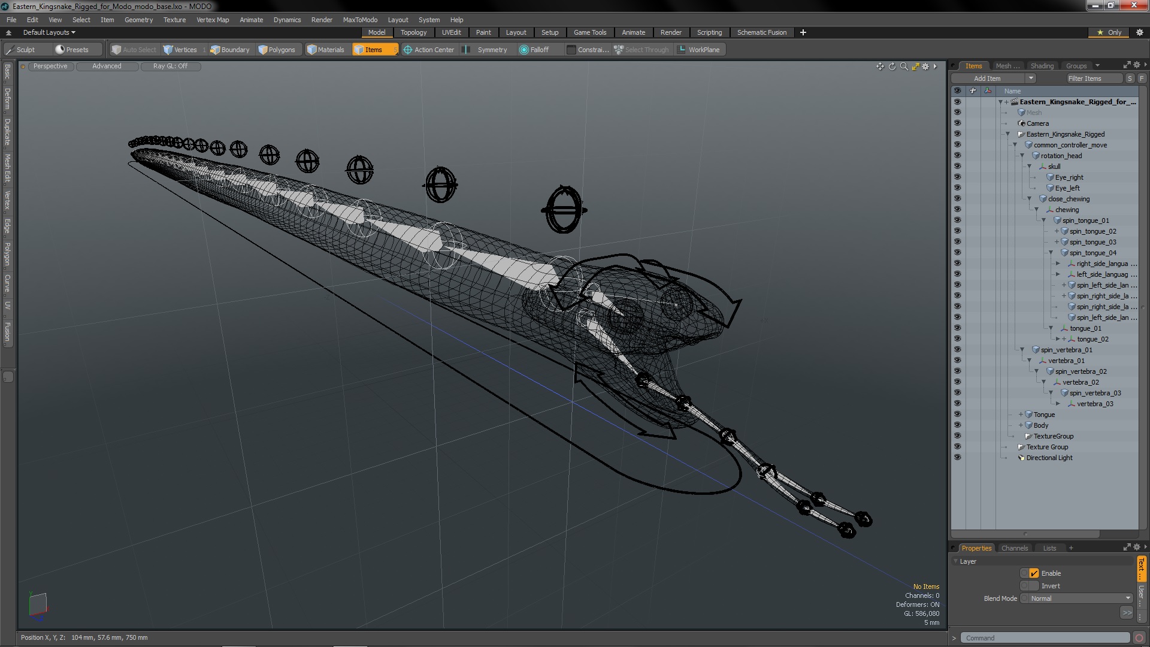The width and height of the screenshot is (1150, 647).
Task: Open the Blend Mode Normal dropdown
Action: click(x=1081, y=598)
